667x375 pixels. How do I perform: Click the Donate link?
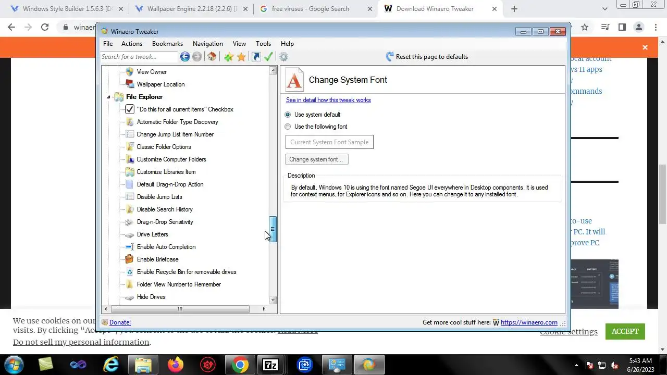click(120, 322)
